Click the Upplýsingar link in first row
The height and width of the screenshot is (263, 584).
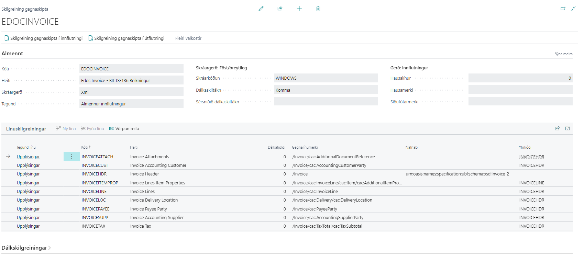[28, 157]
